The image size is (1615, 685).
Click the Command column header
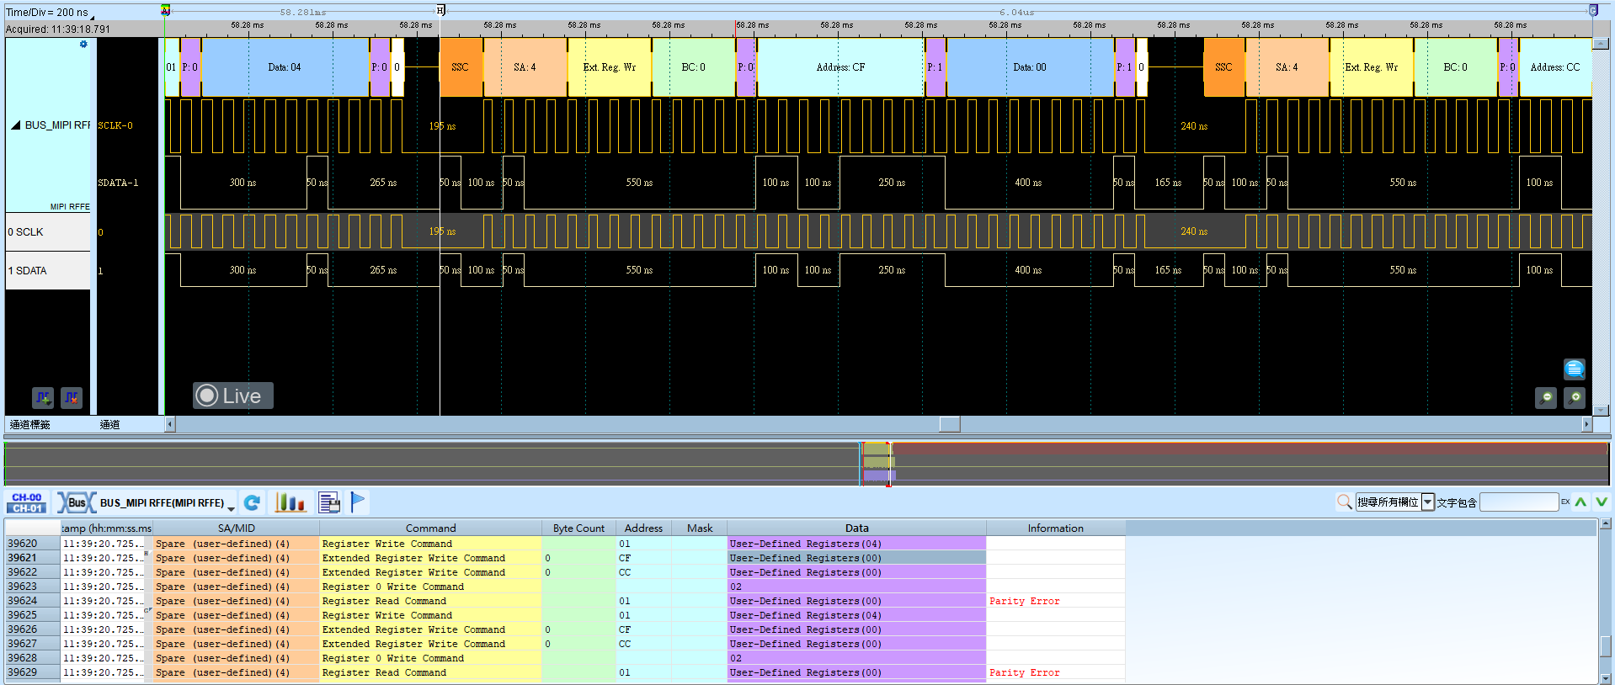click(x=430, y=528)
